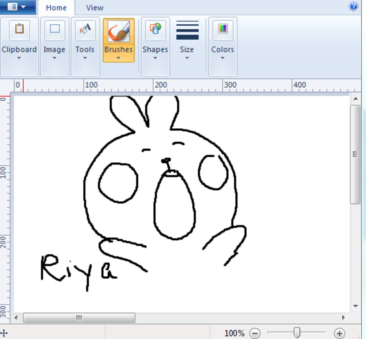Expand the Clipboard group dropdown arrow

point(19,58)
